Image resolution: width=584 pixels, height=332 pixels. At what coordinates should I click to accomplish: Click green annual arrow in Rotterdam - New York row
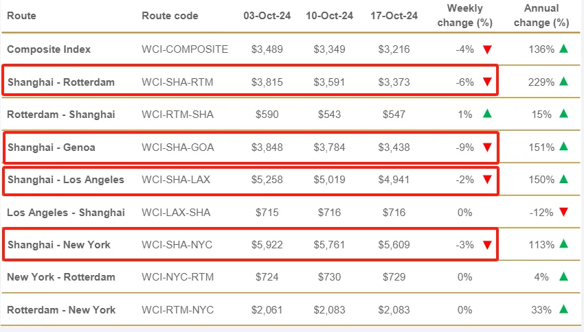click(563, 309)
